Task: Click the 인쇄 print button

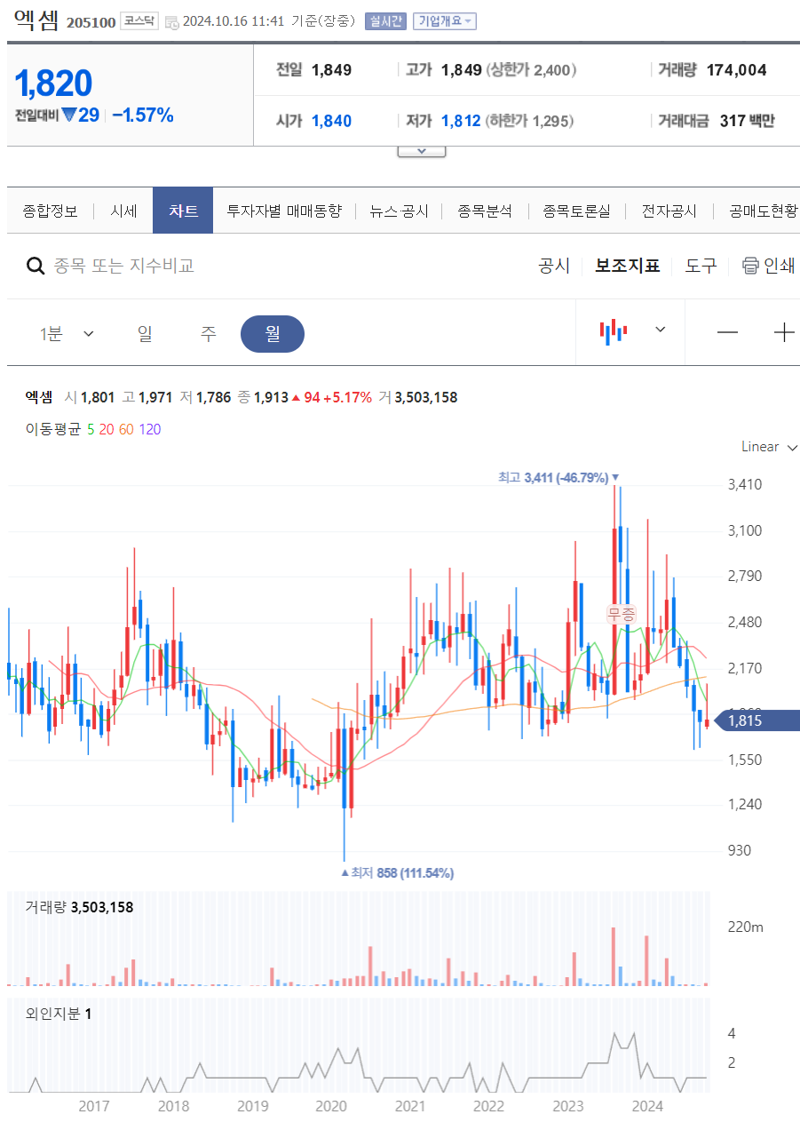Action: (769, 266)
